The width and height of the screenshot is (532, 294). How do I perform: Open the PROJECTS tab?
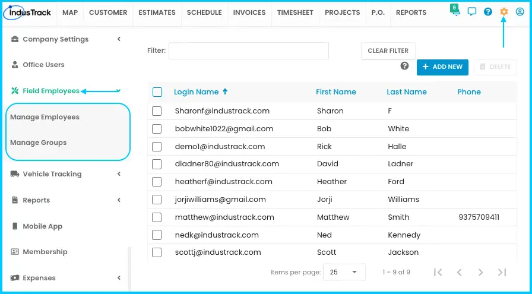343,12
